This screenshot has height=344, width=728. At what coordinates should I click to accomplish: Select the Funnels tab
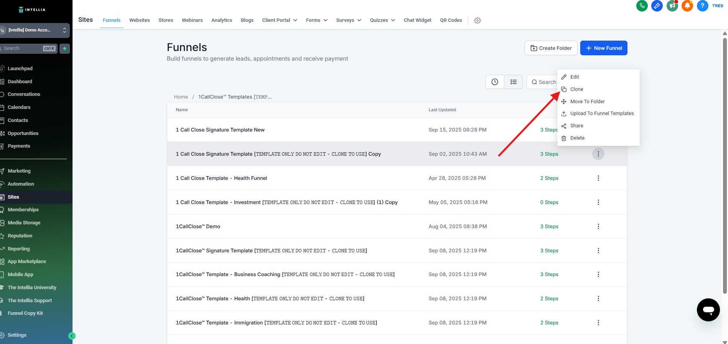pos(112,20)
